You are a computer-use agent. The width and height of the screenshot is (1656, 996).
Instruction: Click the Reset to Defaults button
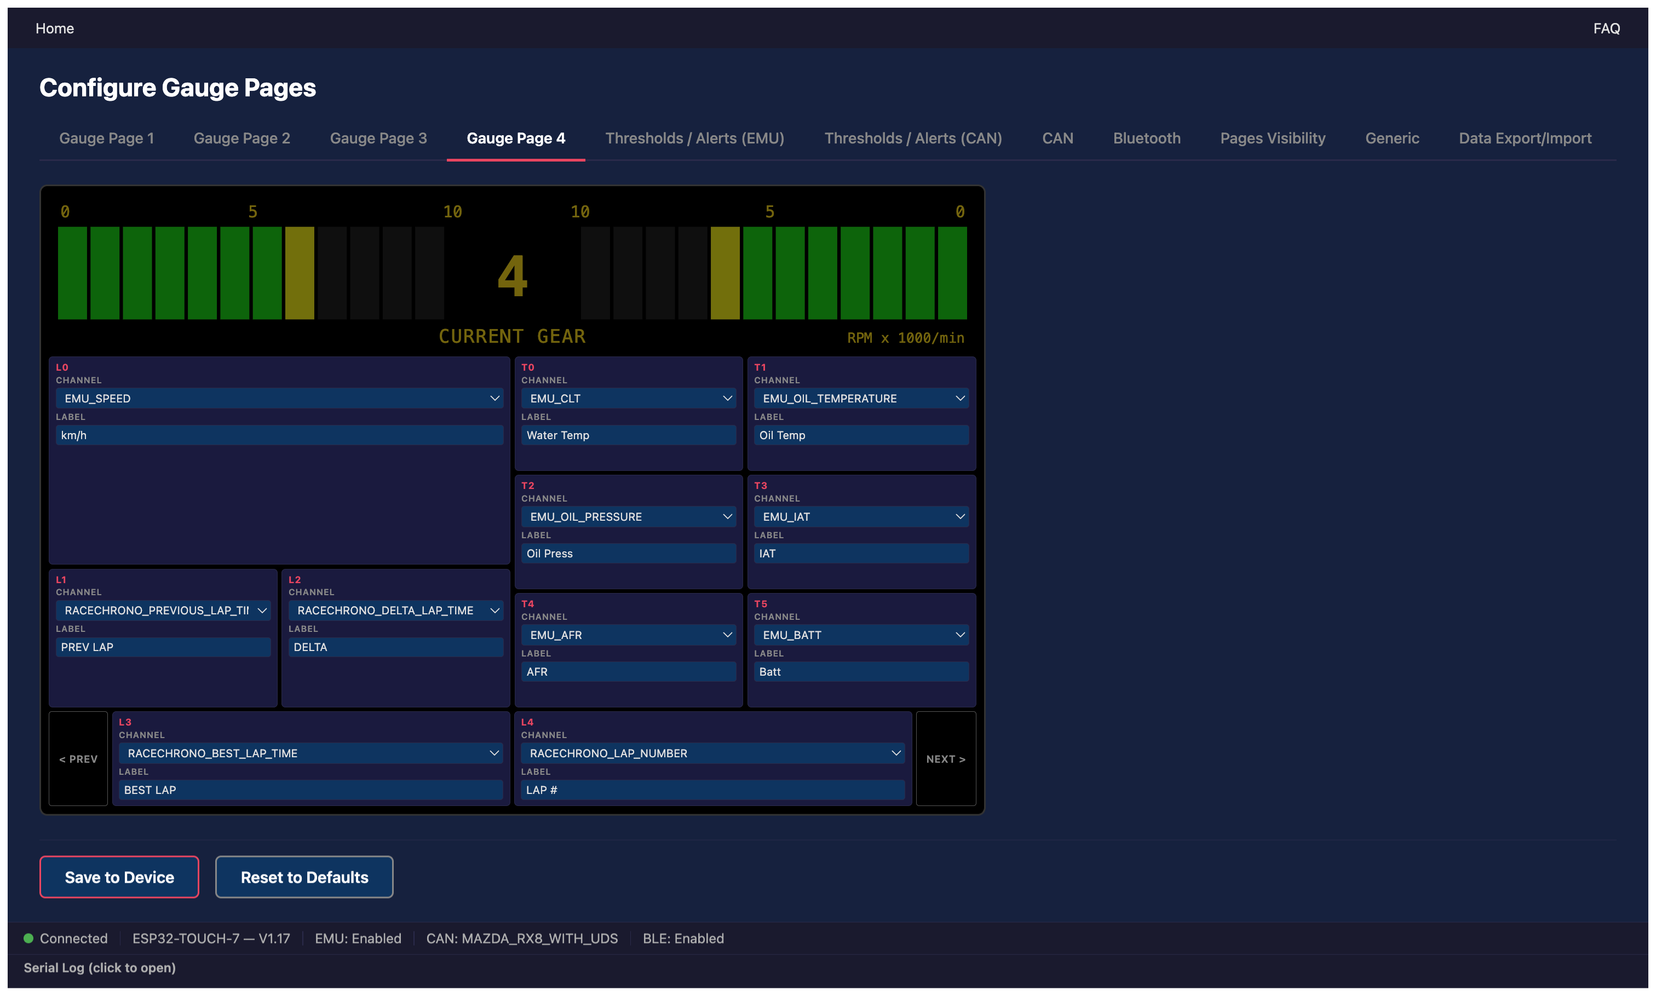tap(304, 877)
